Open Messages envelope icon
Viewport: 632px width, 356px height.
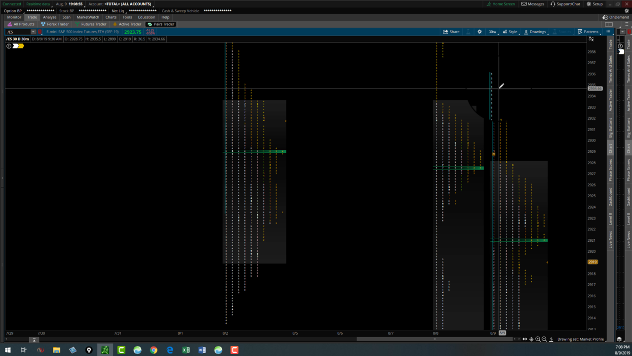point(524,4)
